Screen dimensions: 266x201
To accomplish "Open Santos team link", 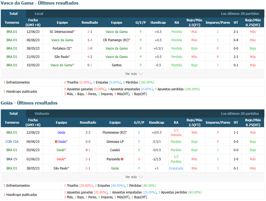I will (116, 65).
